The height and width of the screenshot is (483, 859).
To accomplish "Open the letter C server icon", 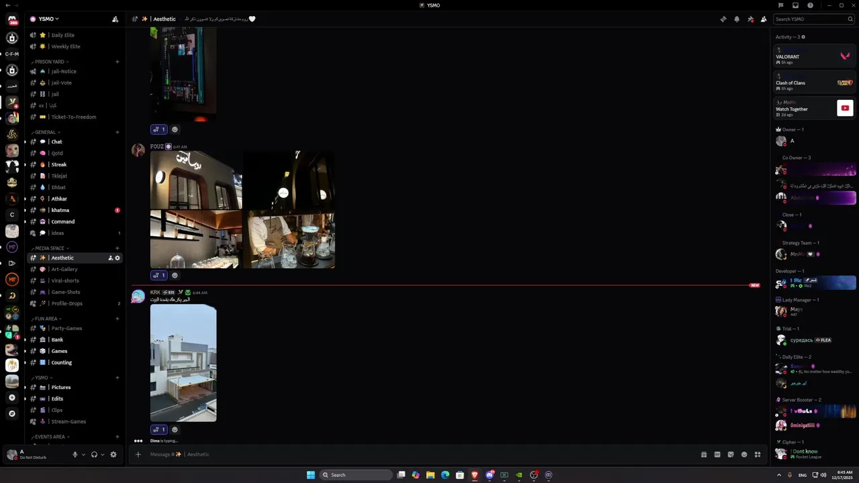I will pyautogui.click(x=12, y=215).
